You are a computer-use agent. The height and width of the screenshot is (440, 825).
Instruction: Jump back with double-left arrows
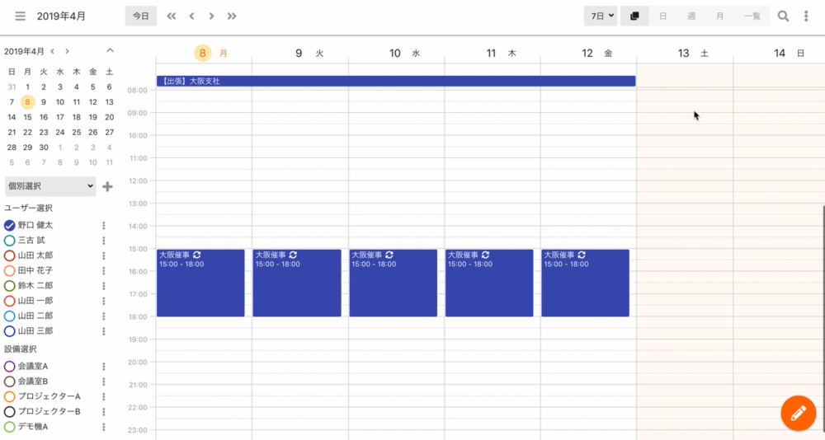pyautogui.click(x=172, y=16)
